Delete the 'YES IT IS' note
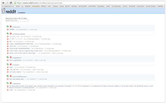 pos(8,46)
